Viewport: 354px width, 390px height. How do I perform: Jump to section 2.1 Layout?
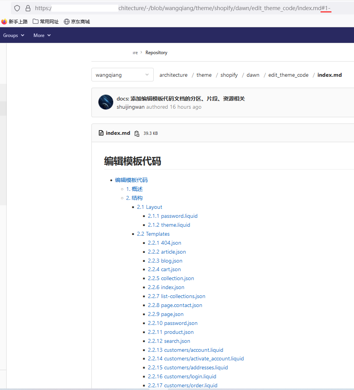pos(149,207)
